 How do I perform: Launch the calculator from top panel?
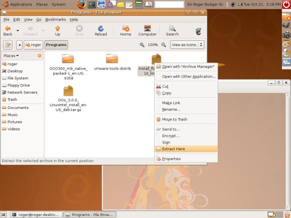[x=139, y=5]
